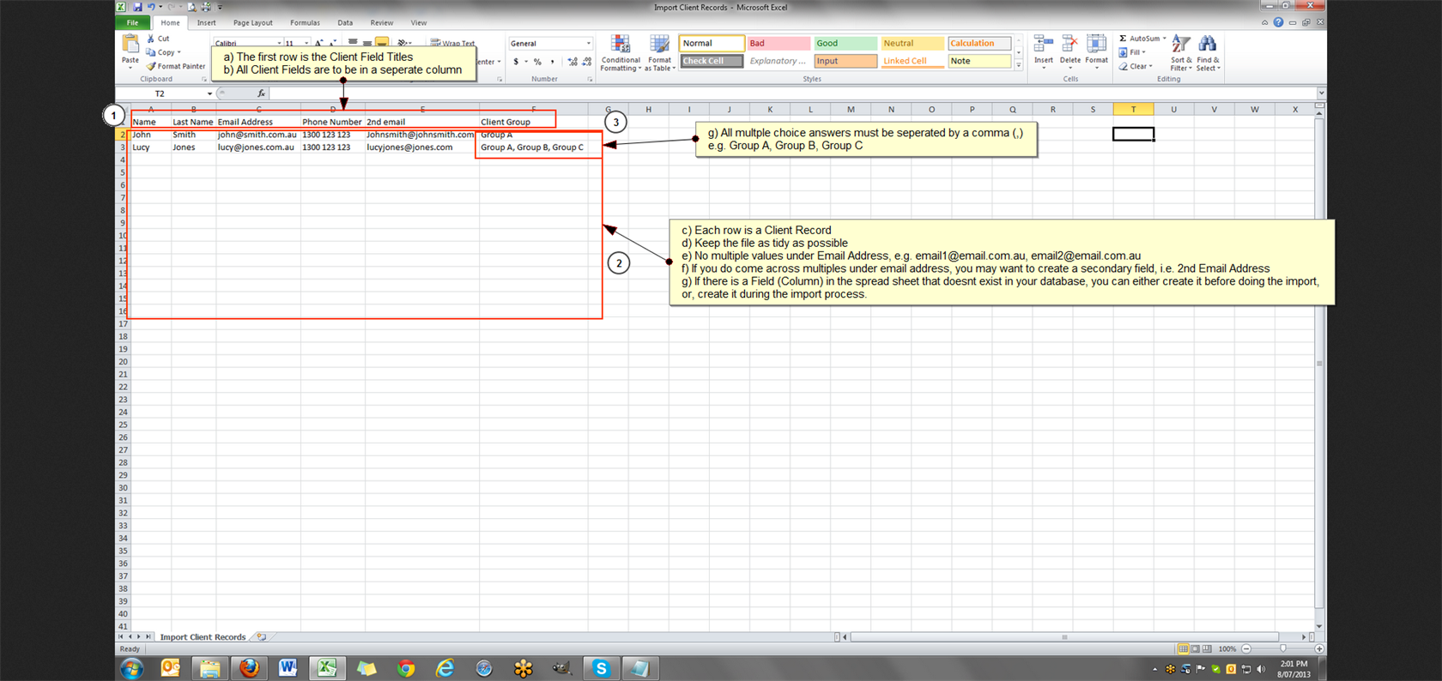
Task: Open Conditional Formatting options
Action: (x=620, y=46)
